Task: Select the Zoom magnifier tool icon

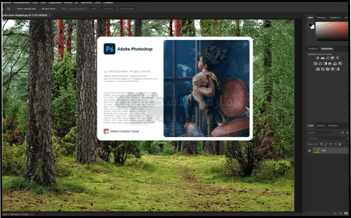Action: 8,9
